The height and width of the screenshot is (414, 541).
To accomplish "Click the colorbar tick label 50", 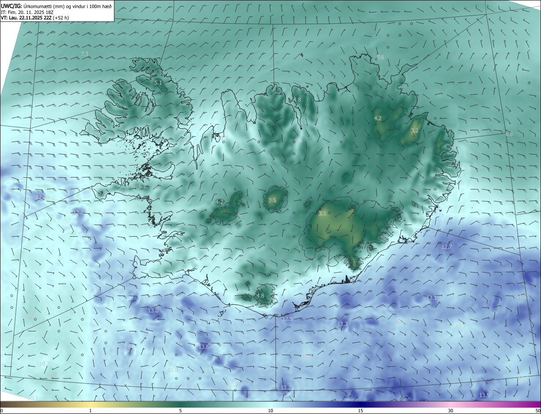I will 538,411.
